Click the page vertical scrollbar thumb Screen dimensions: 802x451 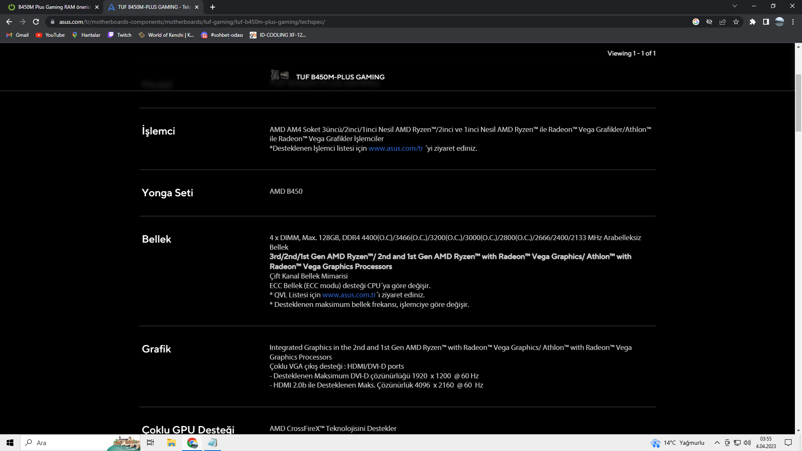pyautogui.click(x=798, y=102)
